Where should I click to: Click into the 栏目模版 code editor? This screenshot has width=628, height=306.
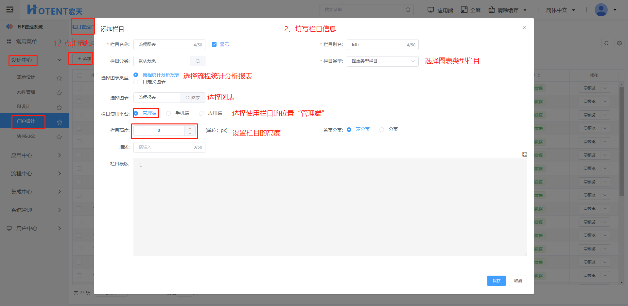tap(330, 207)
